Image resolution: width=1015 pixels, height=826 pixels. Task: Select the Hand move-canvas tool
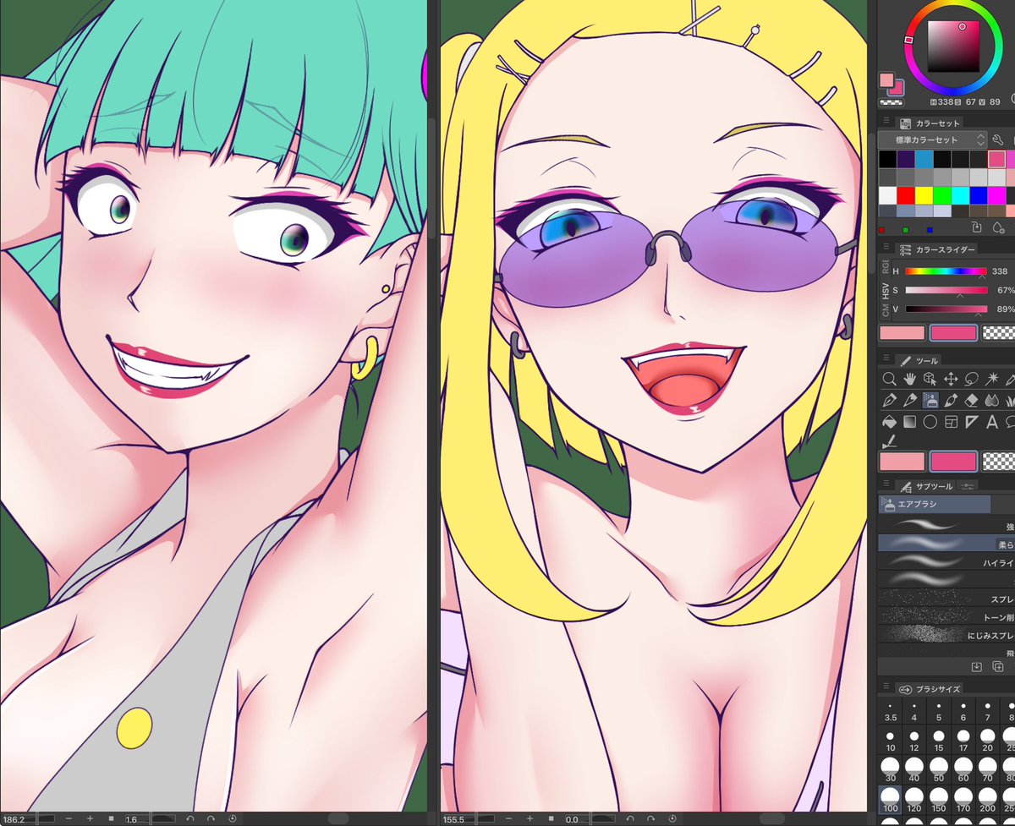coord(909,379)
